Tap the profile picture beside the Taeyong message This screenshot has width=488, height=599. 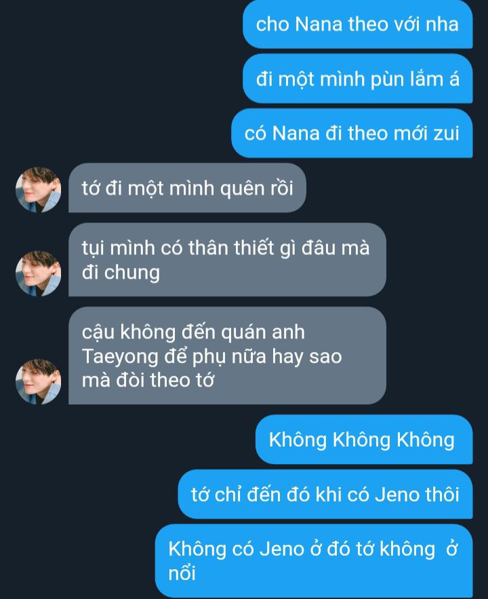coord(38,381)
